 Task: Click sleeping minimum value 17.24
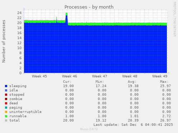[101, 86]
